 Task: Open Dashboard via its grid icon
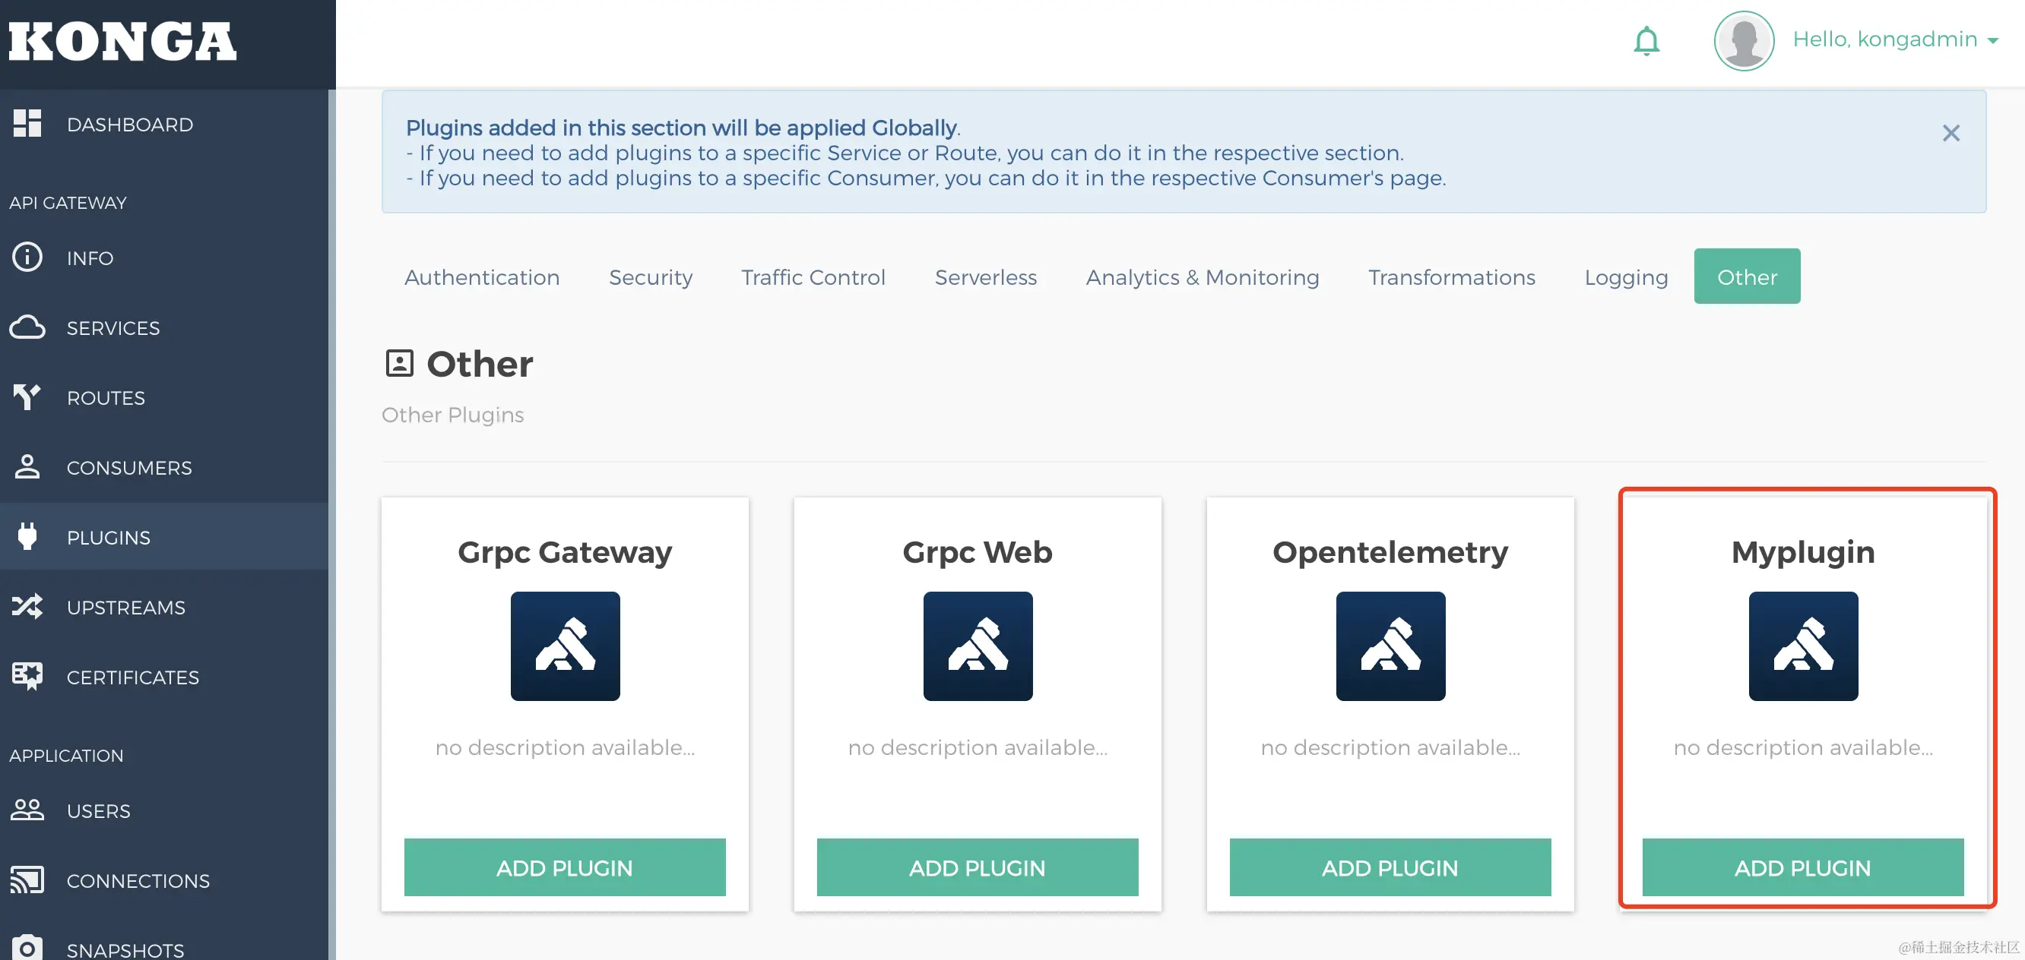pos(27,123)
